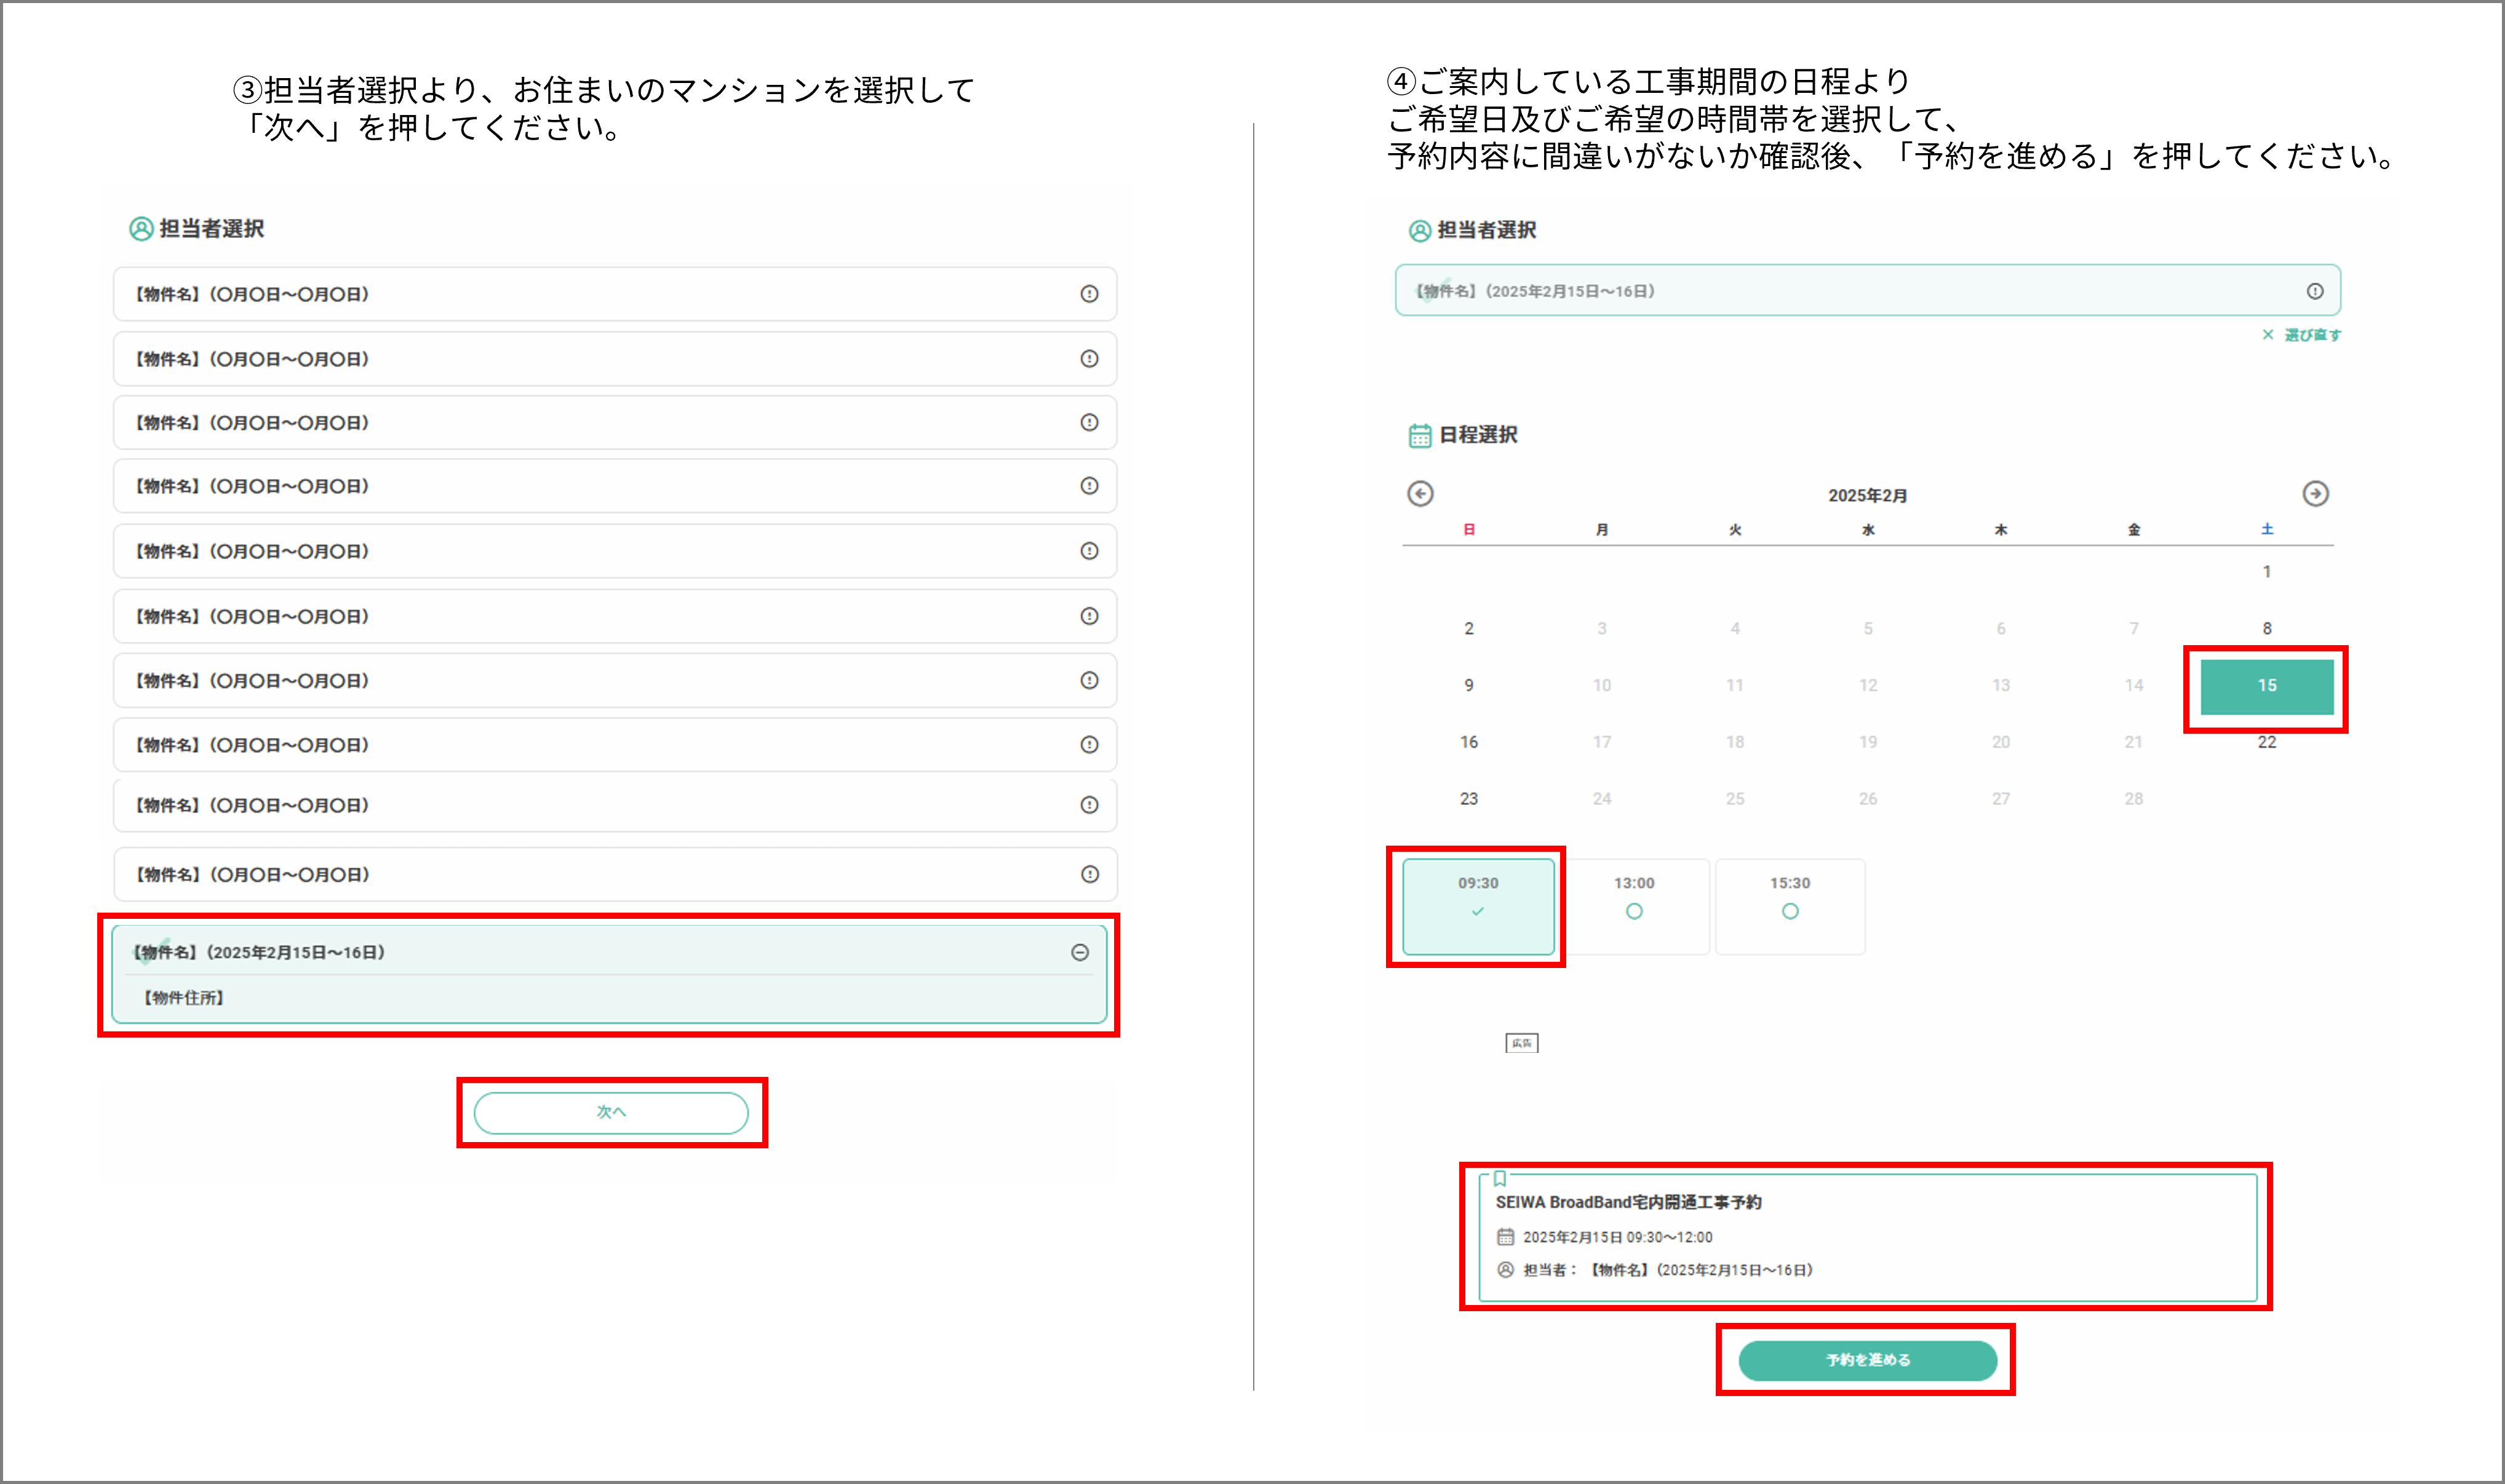Select date 9 in the calendar

click(1469, 686)
